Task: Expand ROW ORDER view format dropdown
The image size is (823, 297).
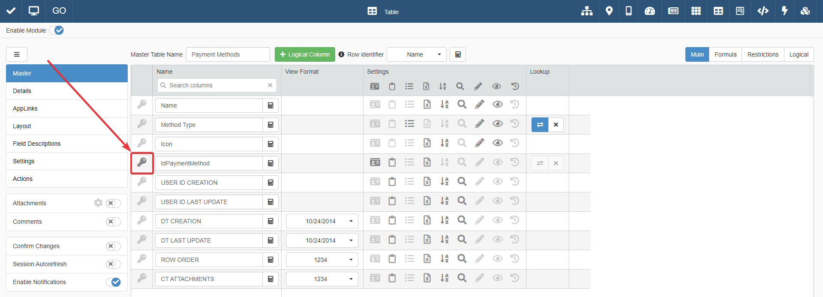Action: coord(322,260)
